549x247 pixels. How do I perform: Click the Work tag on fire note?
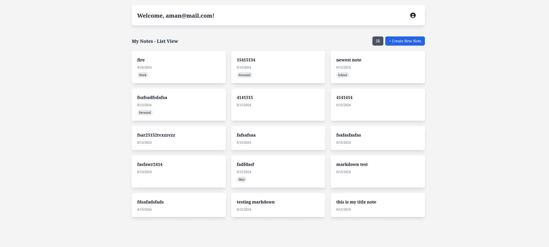143,75
